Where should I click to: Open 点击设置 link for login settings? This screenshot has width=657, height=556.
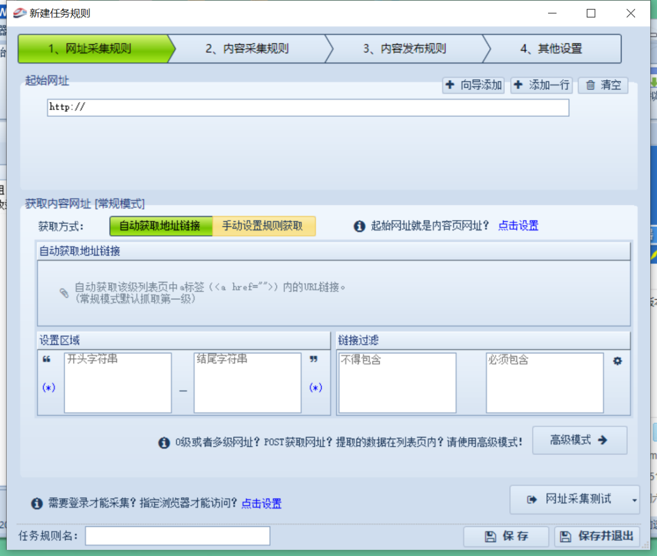262,503
